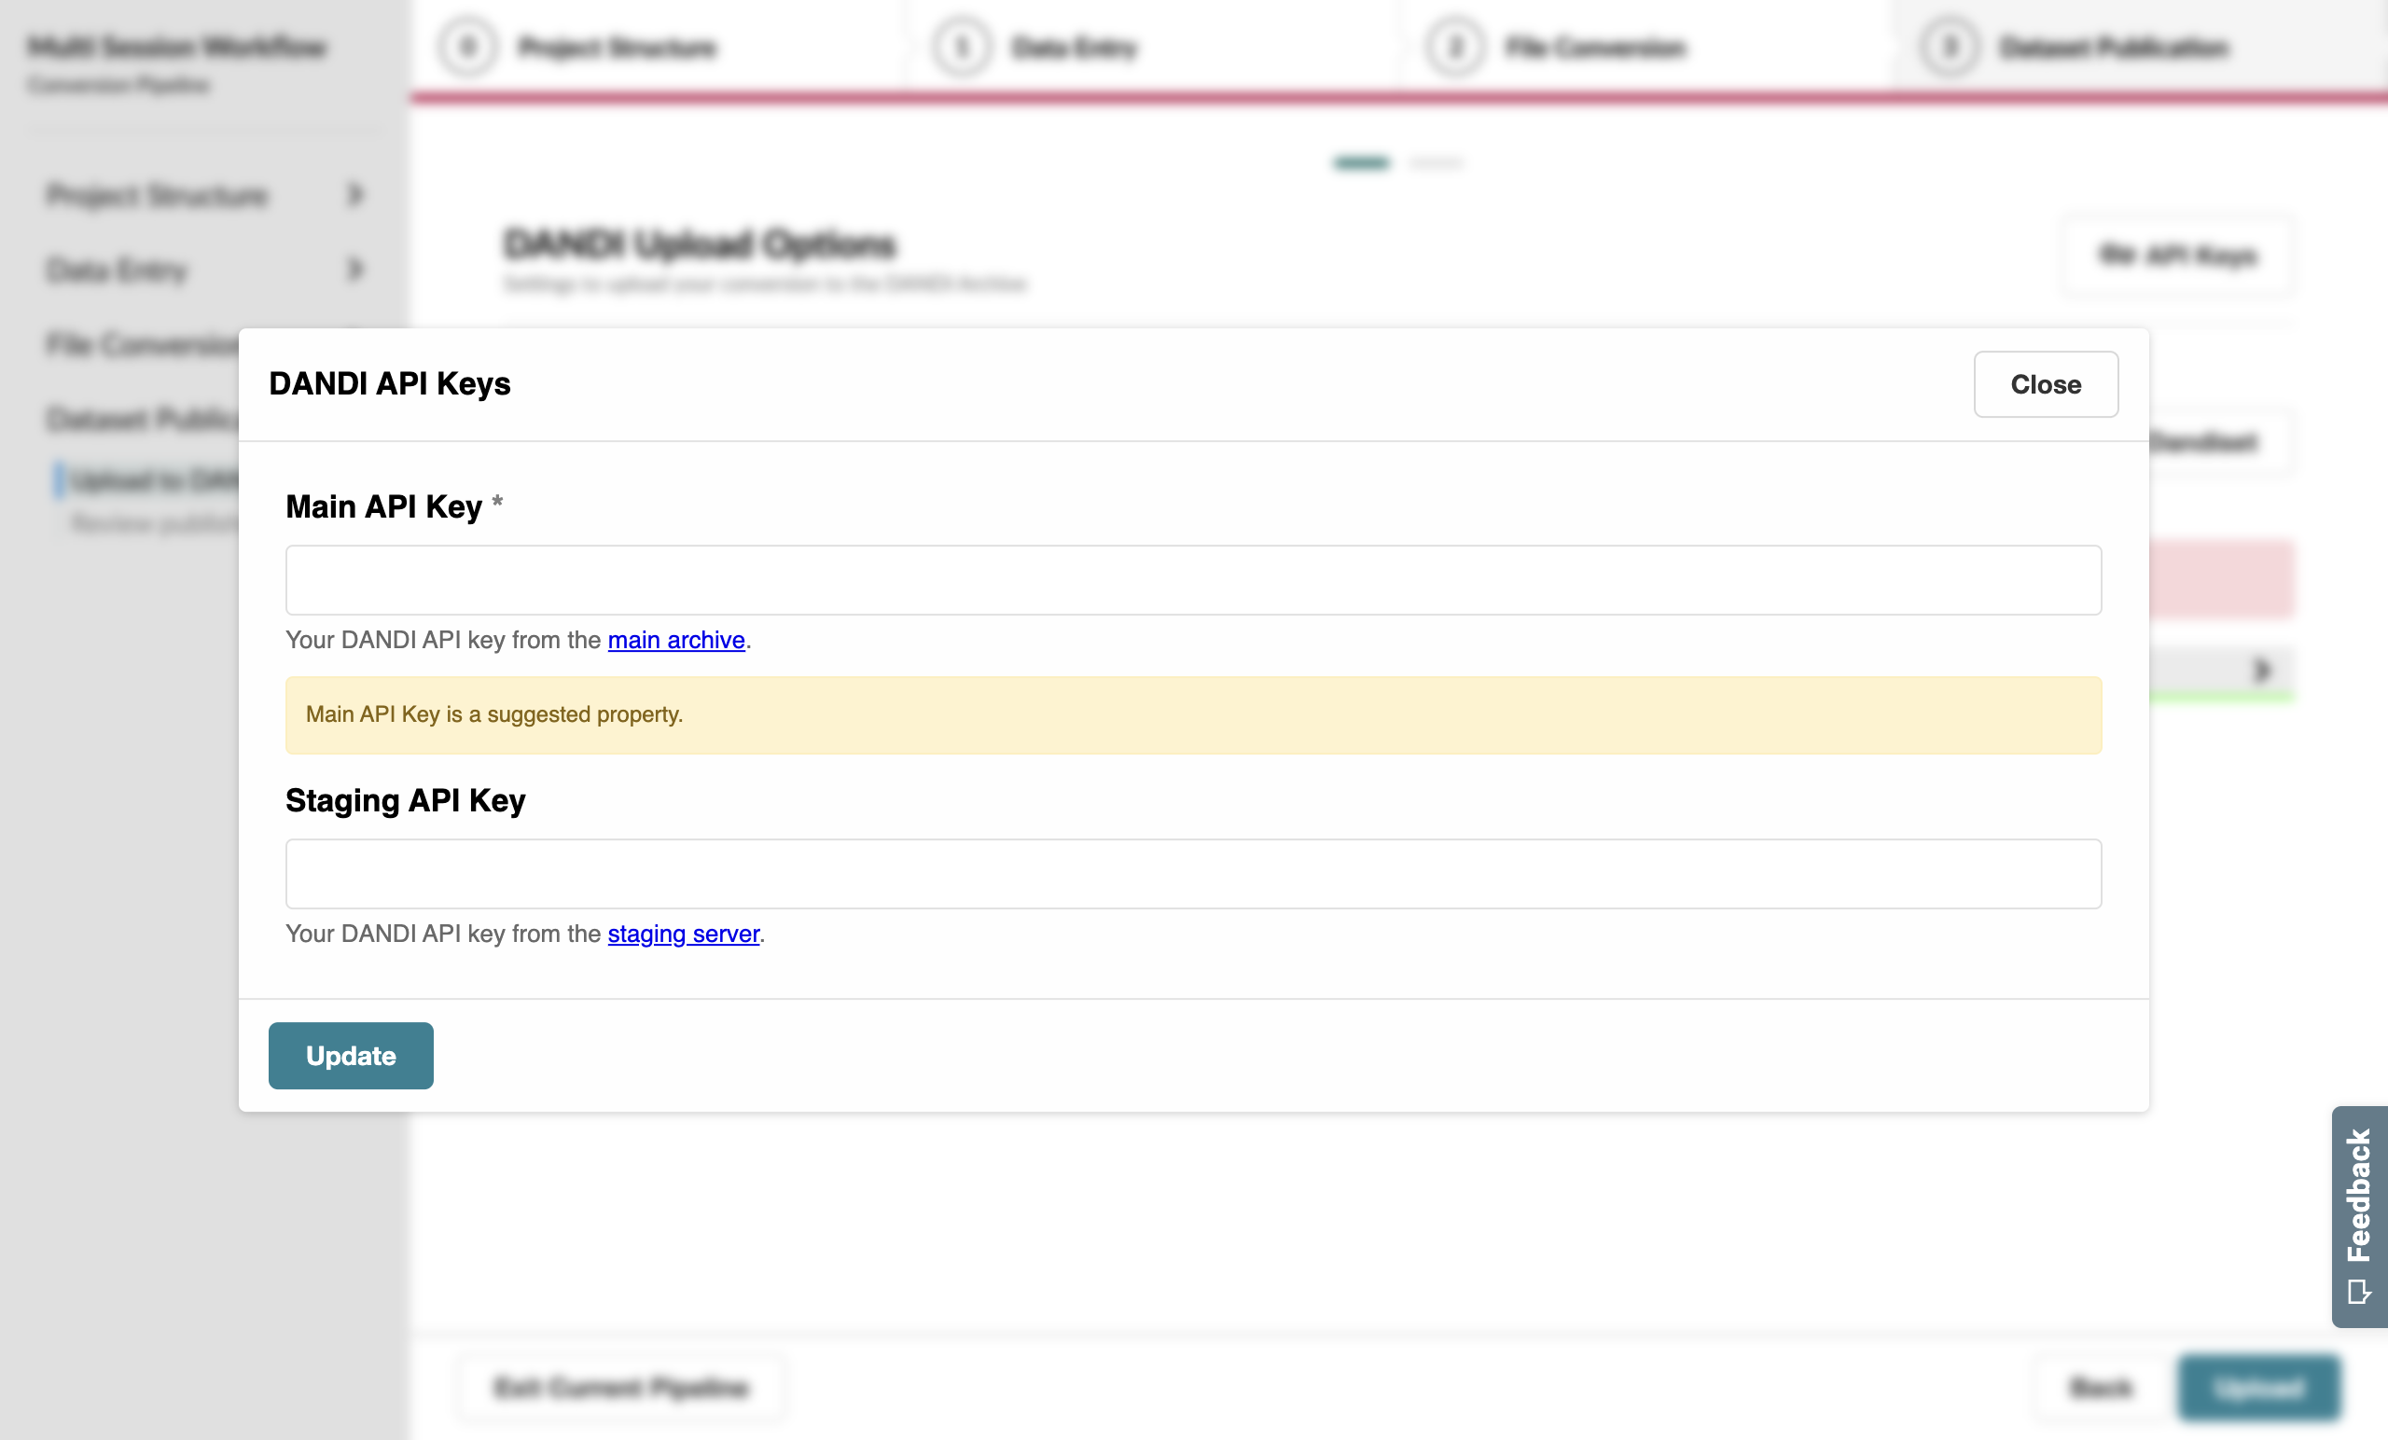Image resolution: width=2388 pixels, height=1440 pixels.
Task: Click the step circle icon for Data Entry
Action: [x=962, y=47]
